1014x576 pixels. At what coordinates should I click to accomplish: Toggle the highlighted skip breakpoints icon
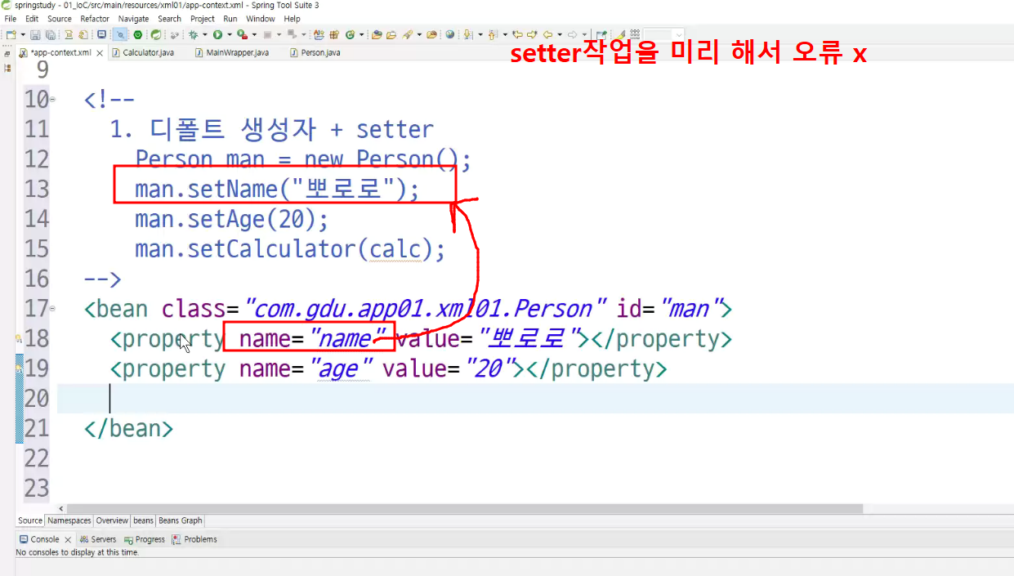coord(120,34)
